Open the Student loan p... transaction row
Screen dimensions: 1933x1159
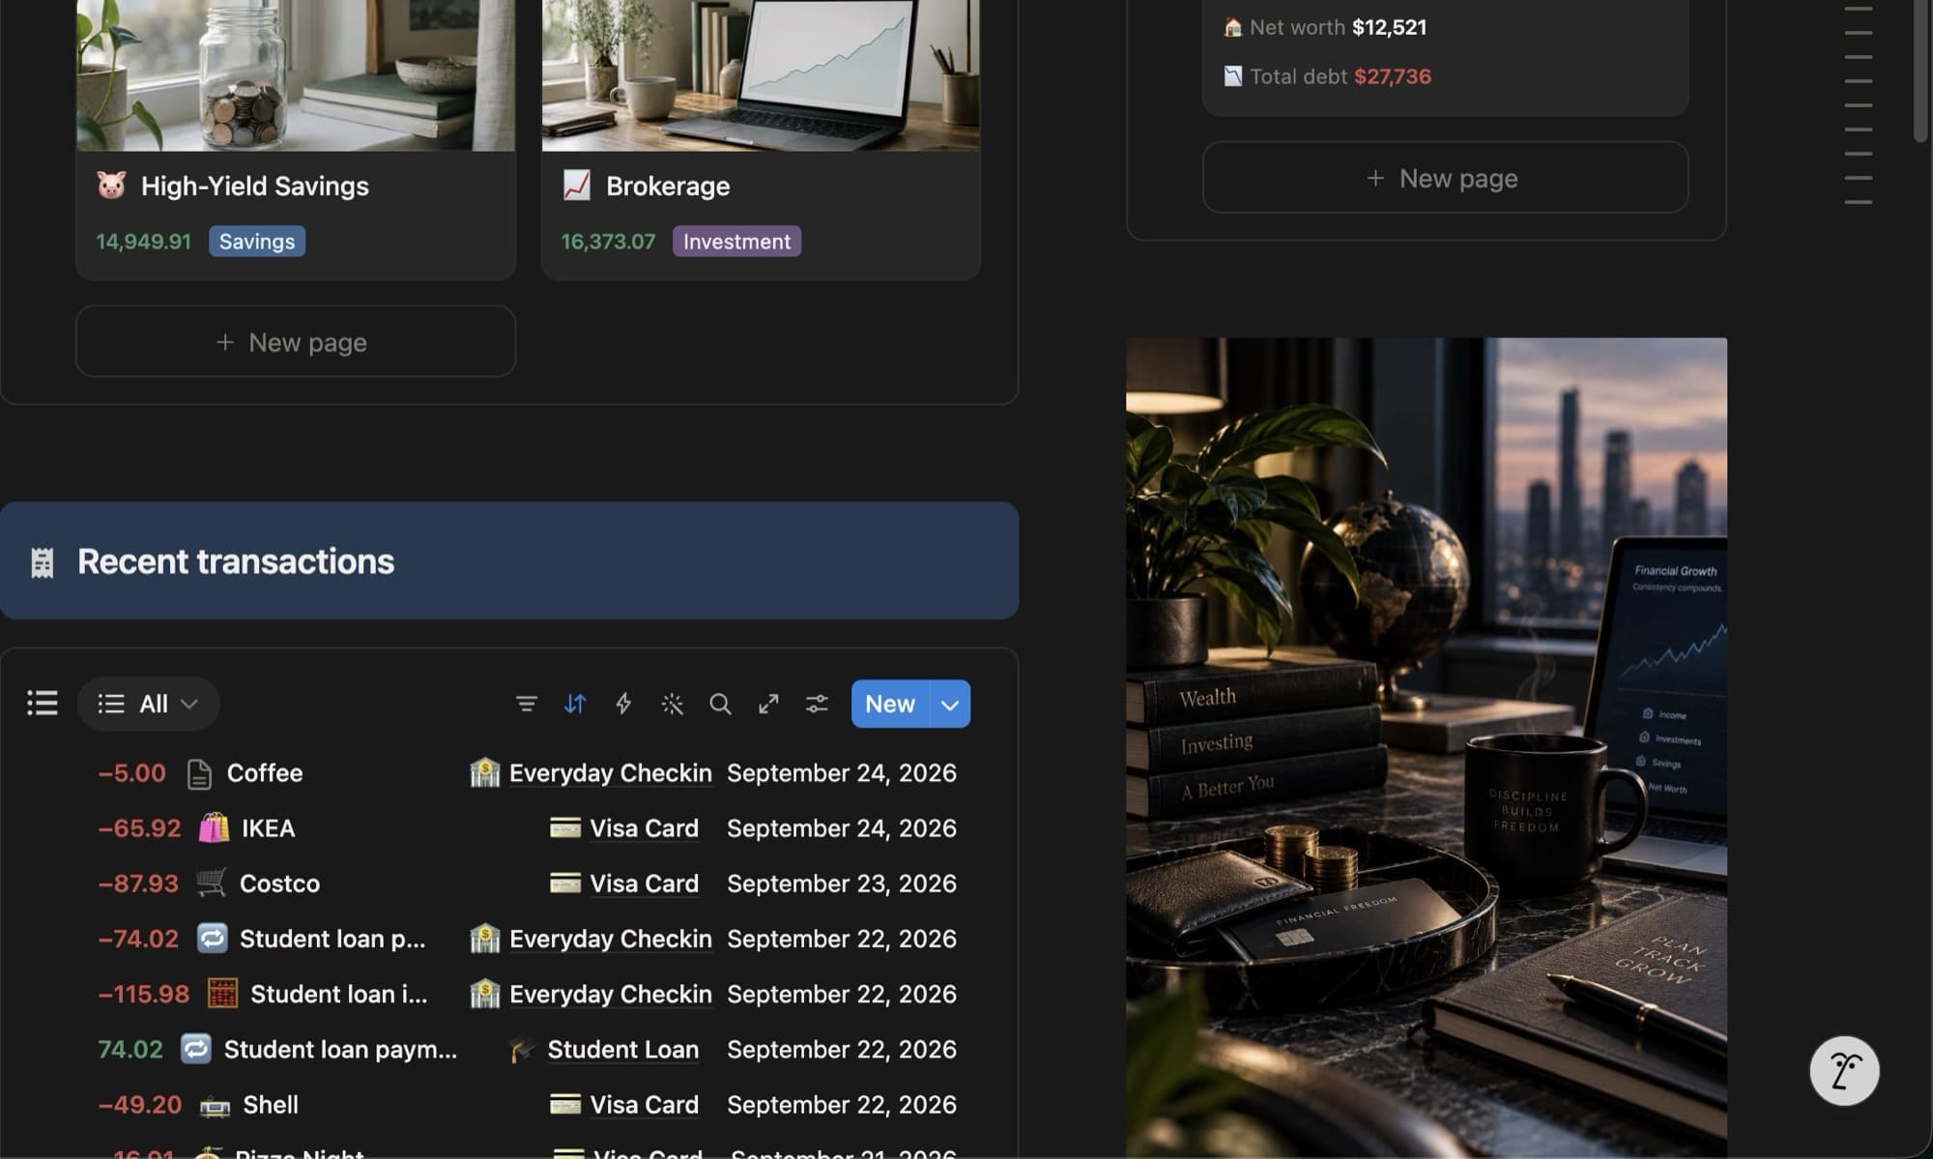(x=527, y=939)
